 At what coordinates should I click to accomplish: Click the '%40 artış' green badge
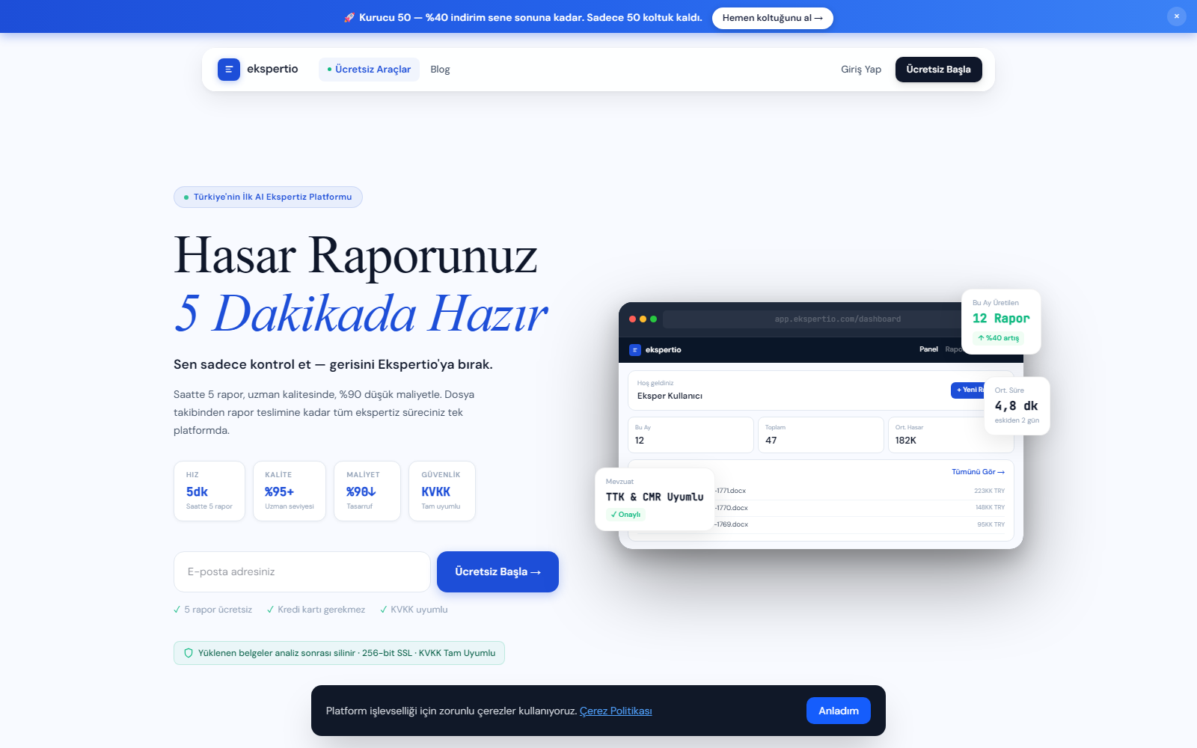click(x=998, y=338)
